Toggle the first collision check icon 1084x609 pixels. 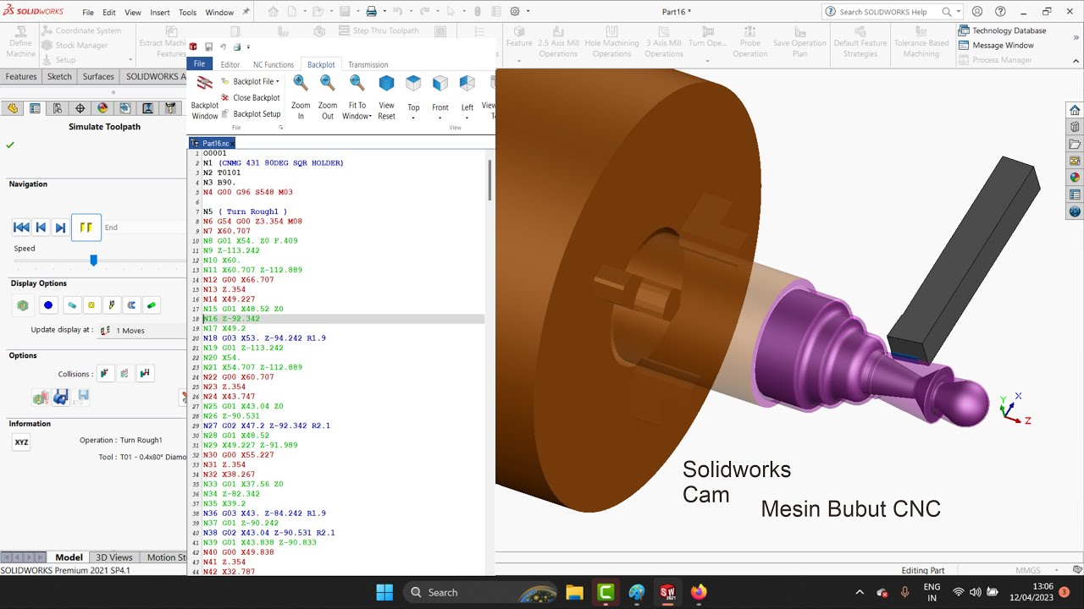(104, 373)
